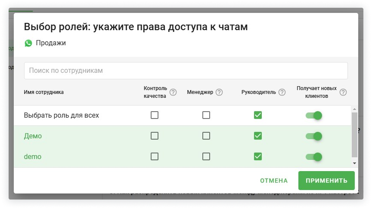Click help icon next to Контроль качества
Screen dimensions: 372x209
(173, 92)
